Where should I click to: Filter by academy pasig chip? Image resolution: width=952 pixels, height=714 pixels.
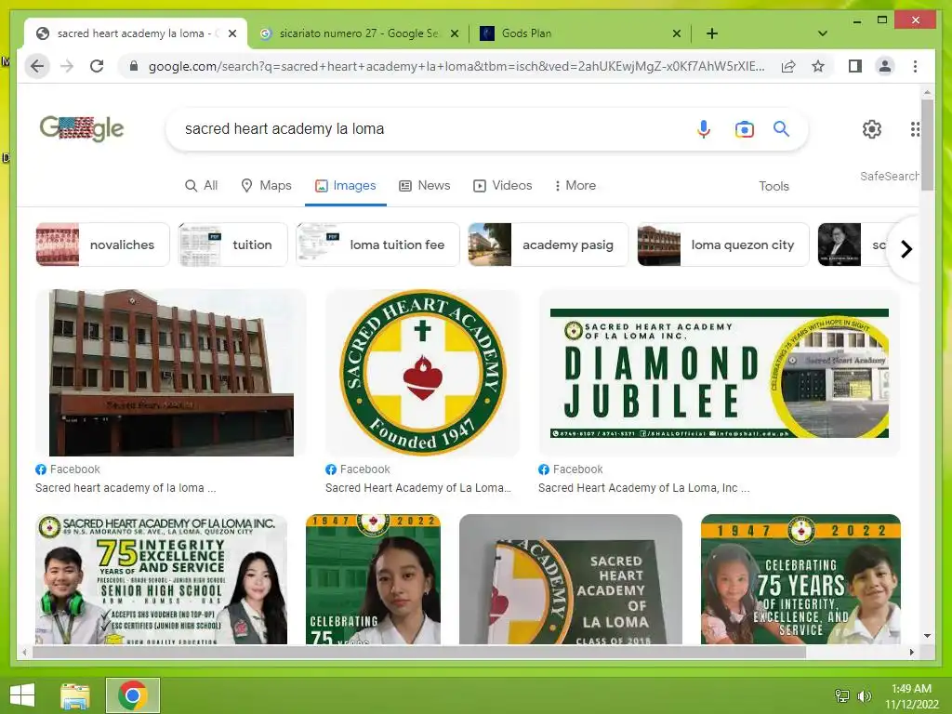pos(549,245)
